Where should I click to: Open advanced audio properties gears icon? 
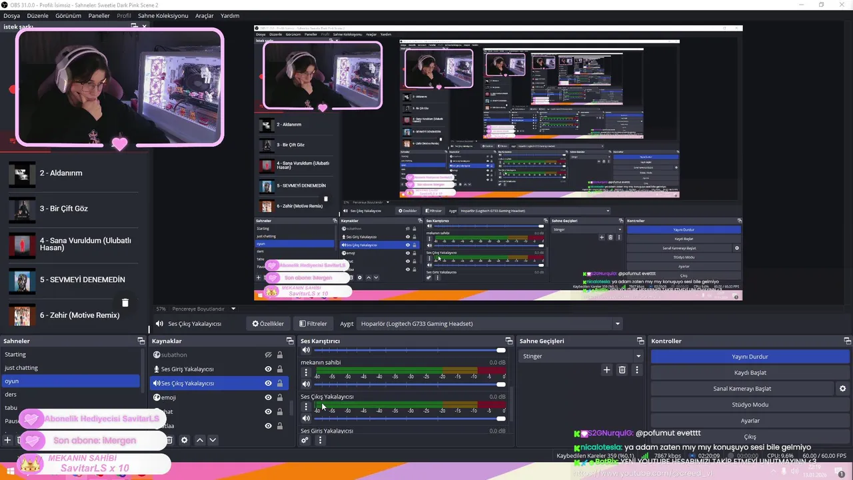pyautogui.click(x=305, y=440)
